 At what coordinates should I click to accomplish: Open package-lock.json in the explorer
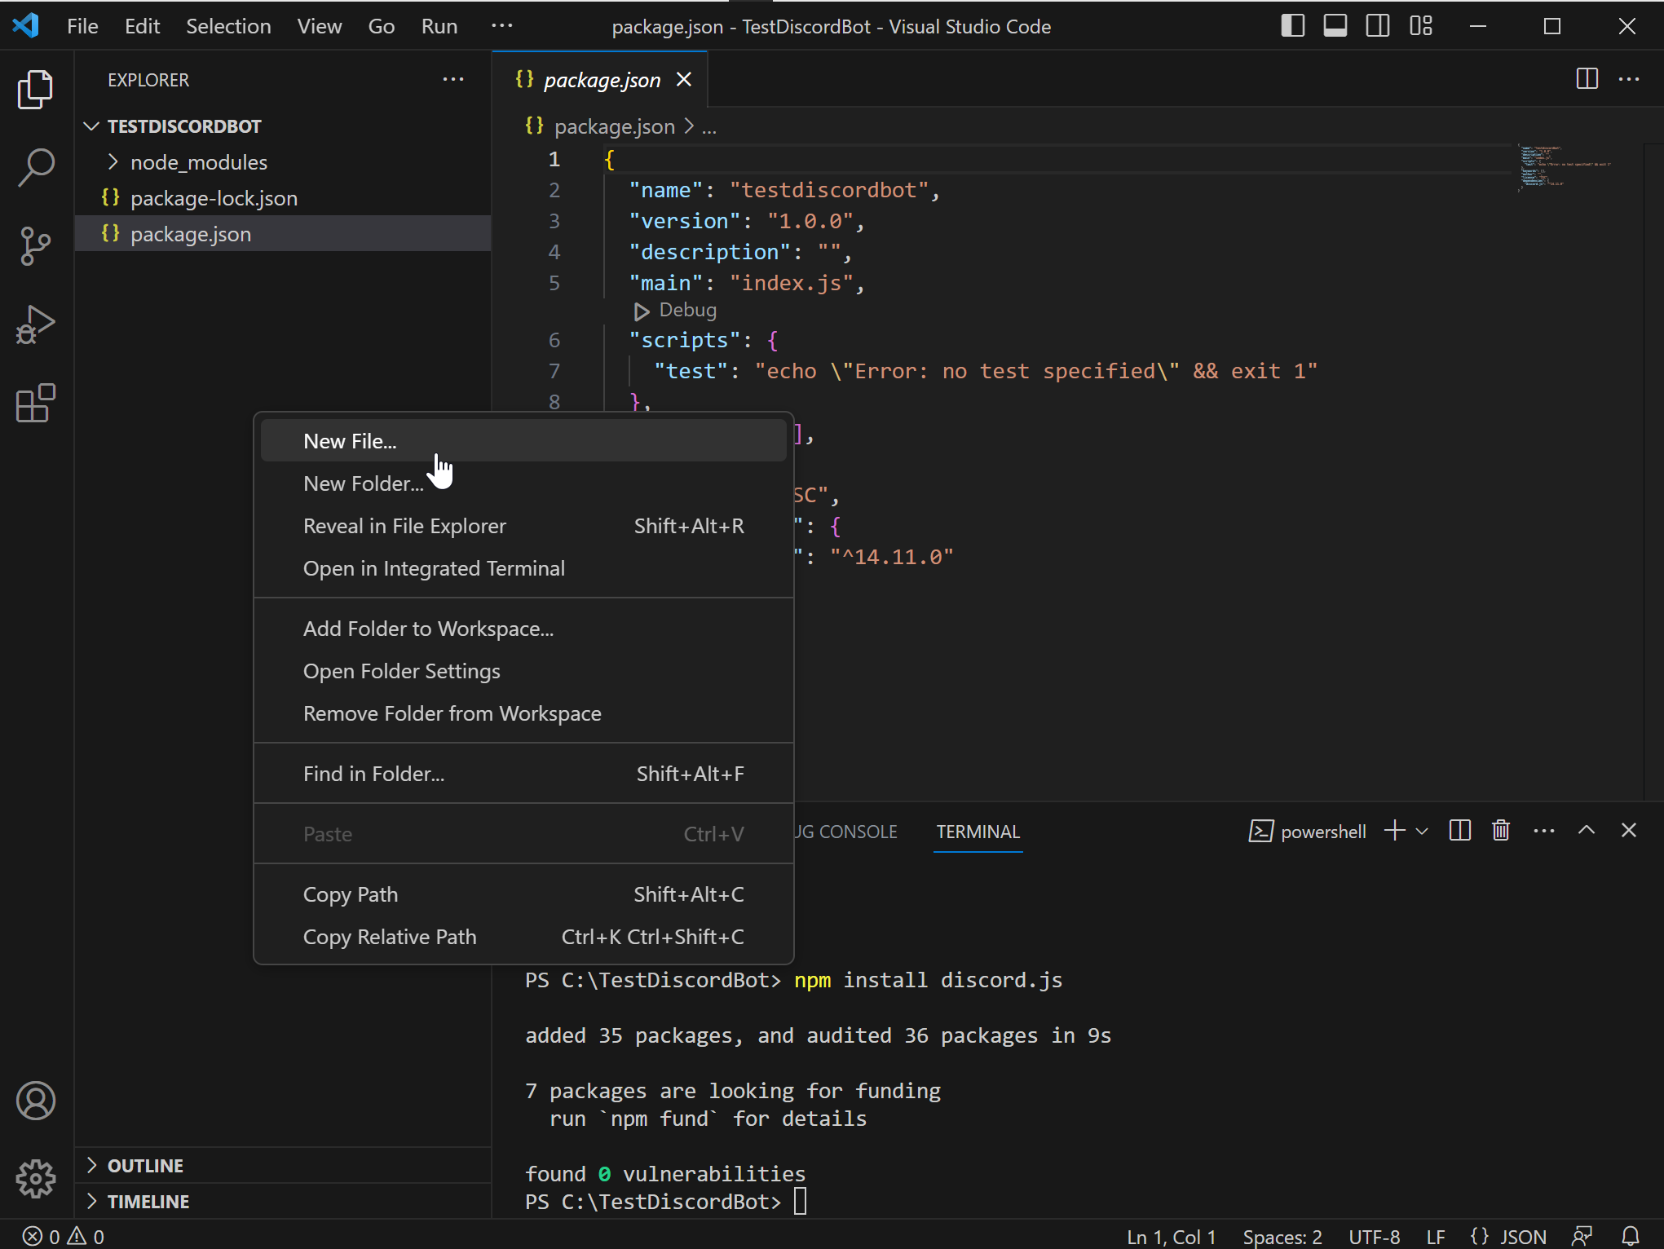[x=283, y=198]
